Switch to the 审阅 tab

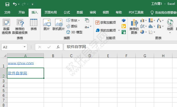(x=93, y=12)
